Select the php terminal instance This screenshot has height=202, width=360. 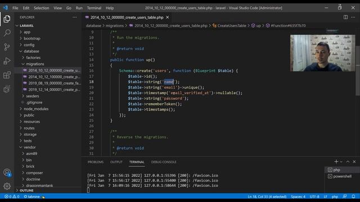pos(342,169)
